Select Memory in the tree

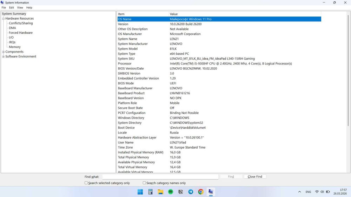point(14,47)
